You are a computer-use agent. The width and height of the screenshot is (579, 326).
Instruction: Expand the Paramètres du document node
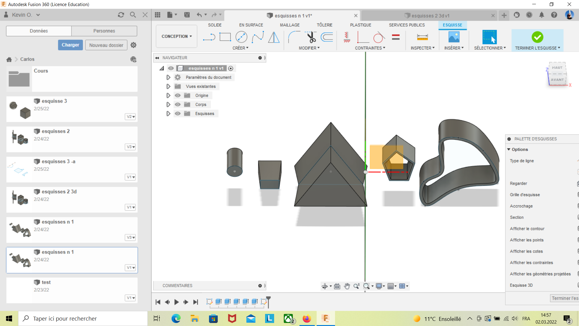coord(168,77)
